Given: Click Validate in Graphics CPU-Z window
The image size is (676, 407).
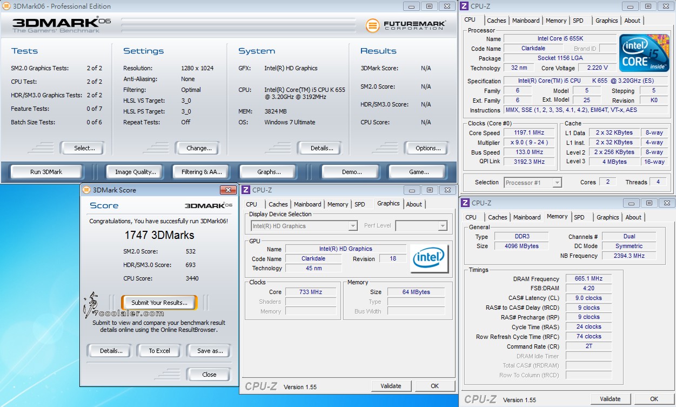Looking at the screenshot, I should click(x=391, y=386).
